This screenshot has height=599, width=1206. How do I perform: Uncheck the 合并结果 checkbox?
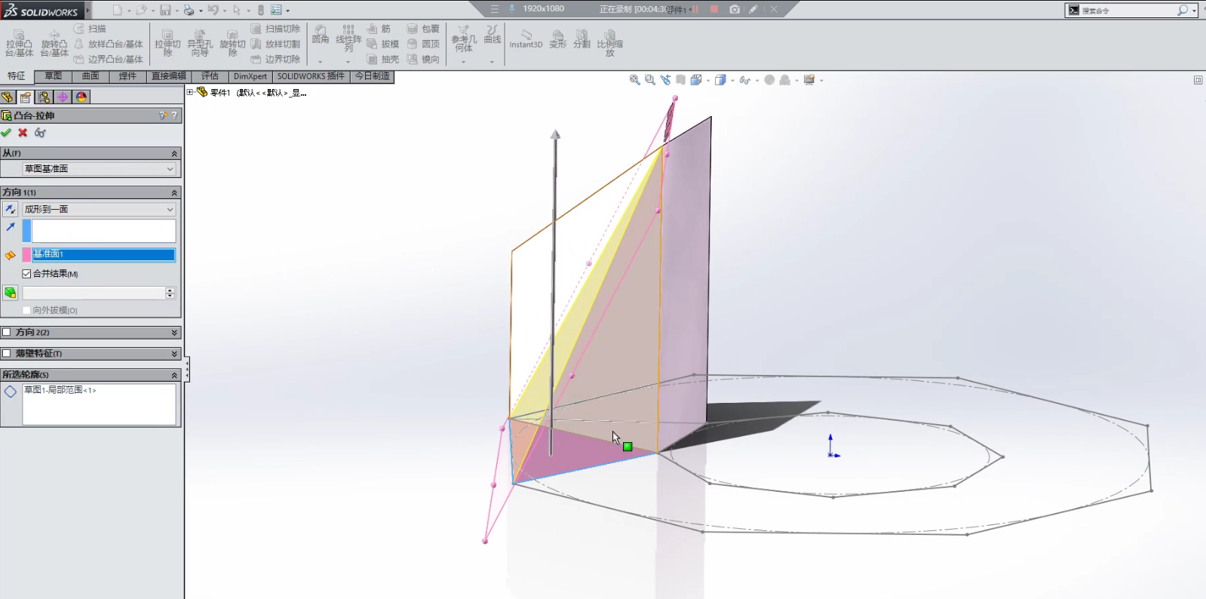26,274
